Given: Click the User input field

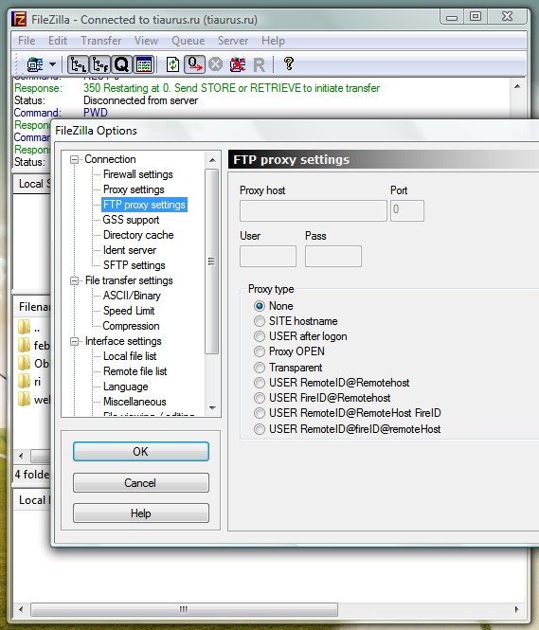Looking at the screenshot, I should [268, 257].
